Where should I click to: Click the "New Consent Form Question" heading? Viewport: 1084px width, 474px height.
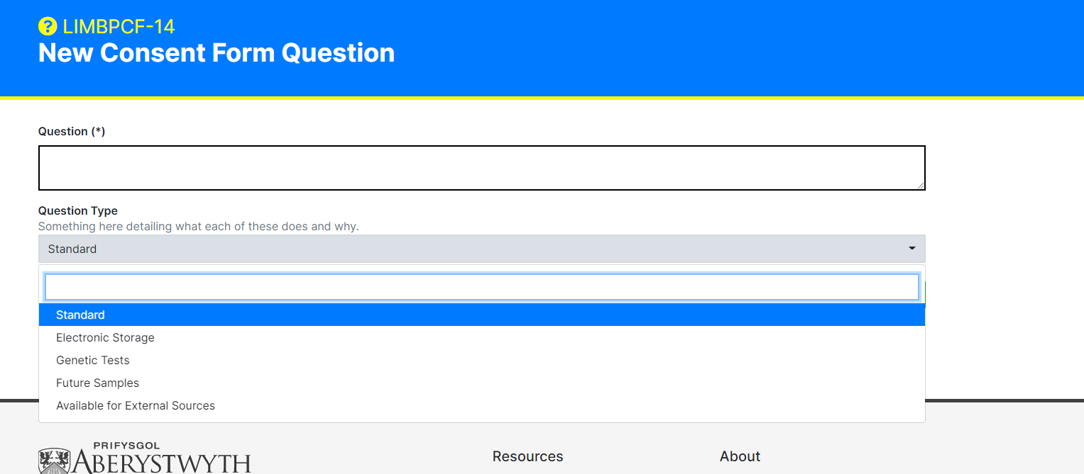(216, 52)
